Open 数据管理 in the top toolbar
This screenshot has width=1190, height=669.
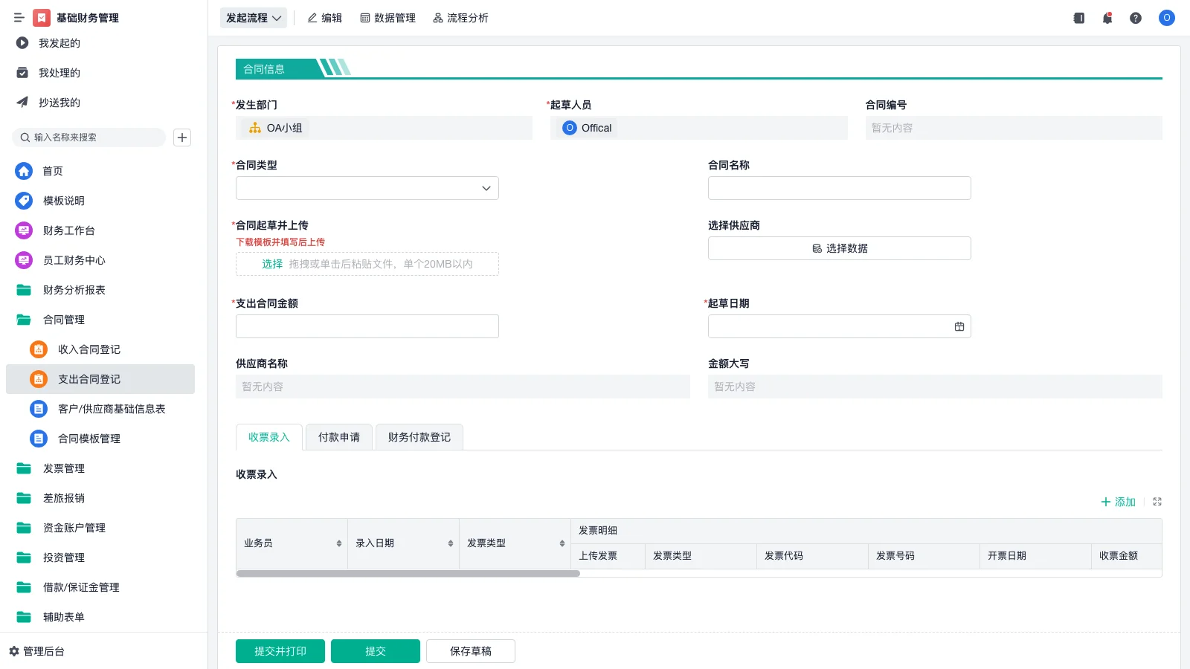click(x=388, y=18)
